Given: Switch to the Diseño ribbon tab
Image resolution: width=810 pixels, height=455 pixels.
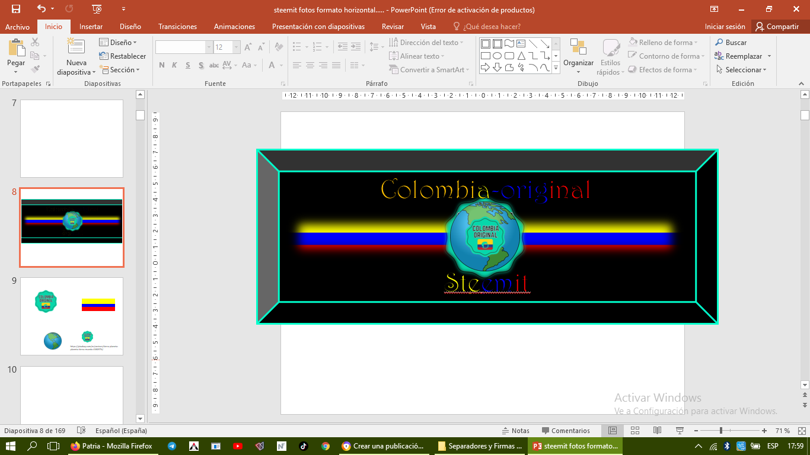Looking at the screenshot, I should [x=130, y=27].
